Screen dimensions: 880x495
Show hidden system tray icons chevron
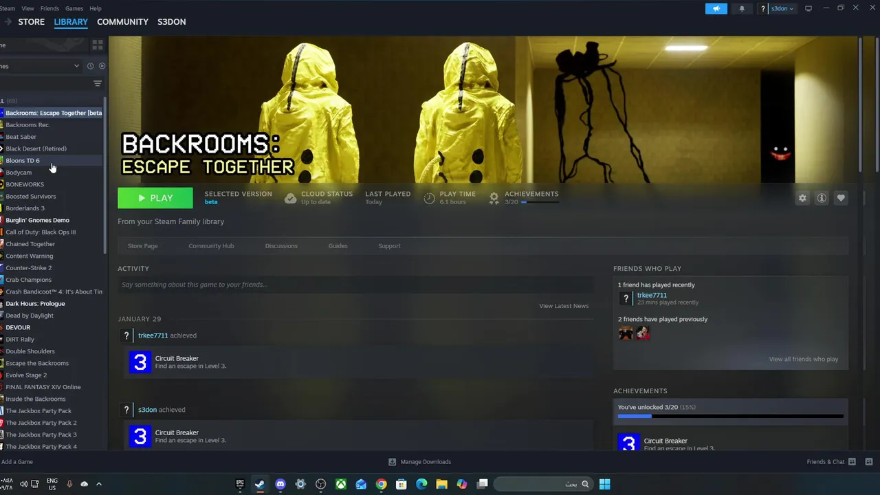(98, 484)
